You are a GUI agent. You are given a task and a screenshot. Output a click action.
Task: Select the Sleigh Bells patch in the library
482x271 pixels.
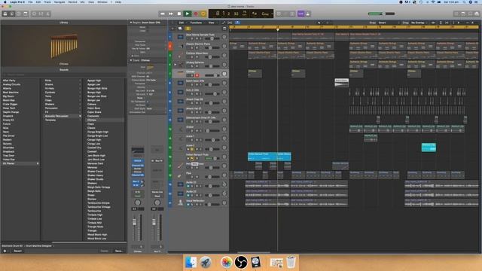click(x=93, y=191)
